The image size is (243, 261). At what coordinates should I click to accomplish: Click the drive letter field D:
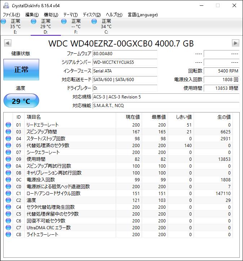pos(125,88)
